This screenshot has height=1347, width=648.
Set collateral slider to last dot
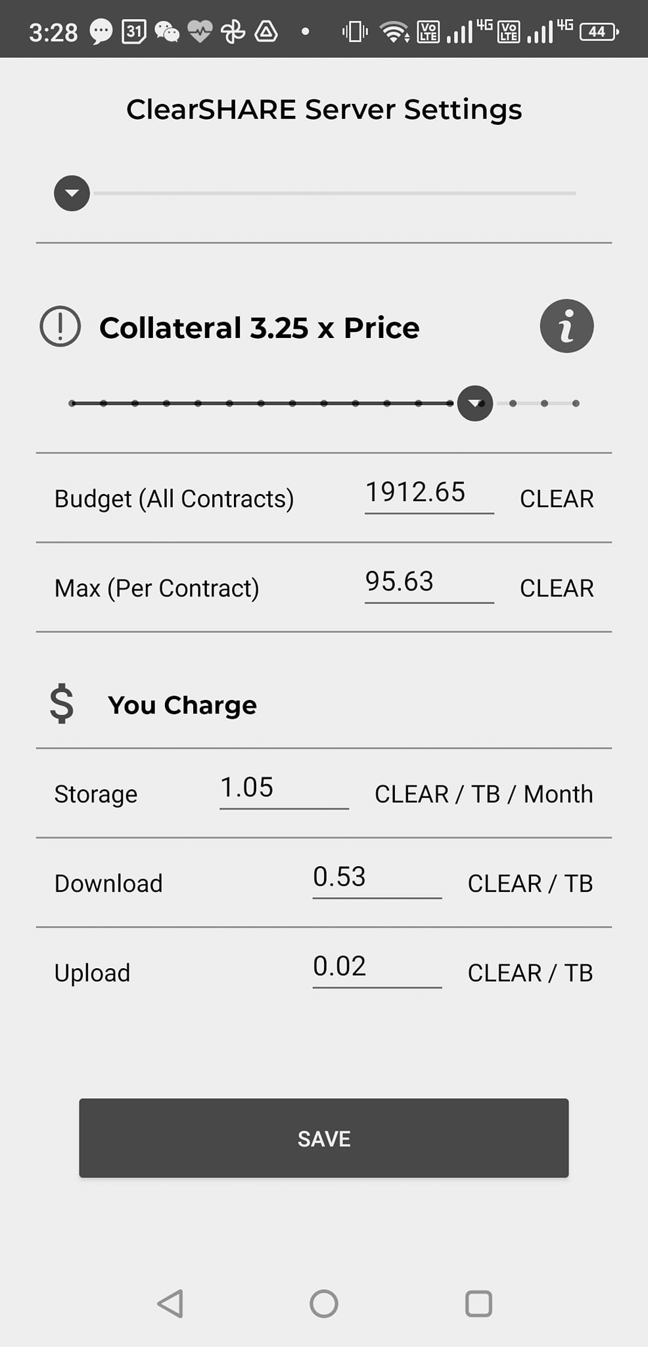(x=576, y=403)
